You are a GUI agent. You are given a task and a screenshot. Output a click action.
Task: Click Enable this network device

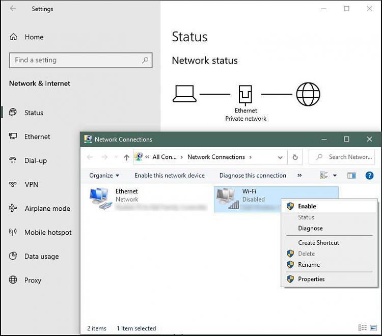coord(170,175)
